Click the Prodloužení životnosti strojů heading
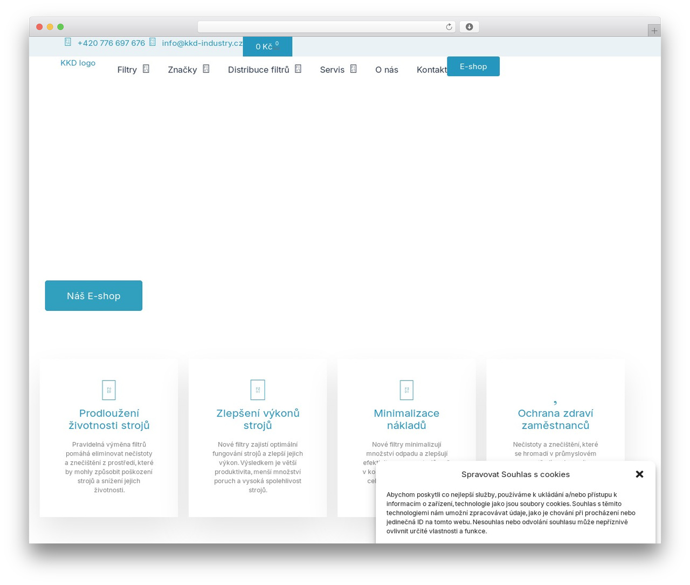690x585 pixels. (109, 419)
